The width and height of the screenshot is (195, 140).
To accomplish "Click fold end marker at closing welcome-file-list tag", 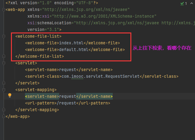I will coord(4,56).
